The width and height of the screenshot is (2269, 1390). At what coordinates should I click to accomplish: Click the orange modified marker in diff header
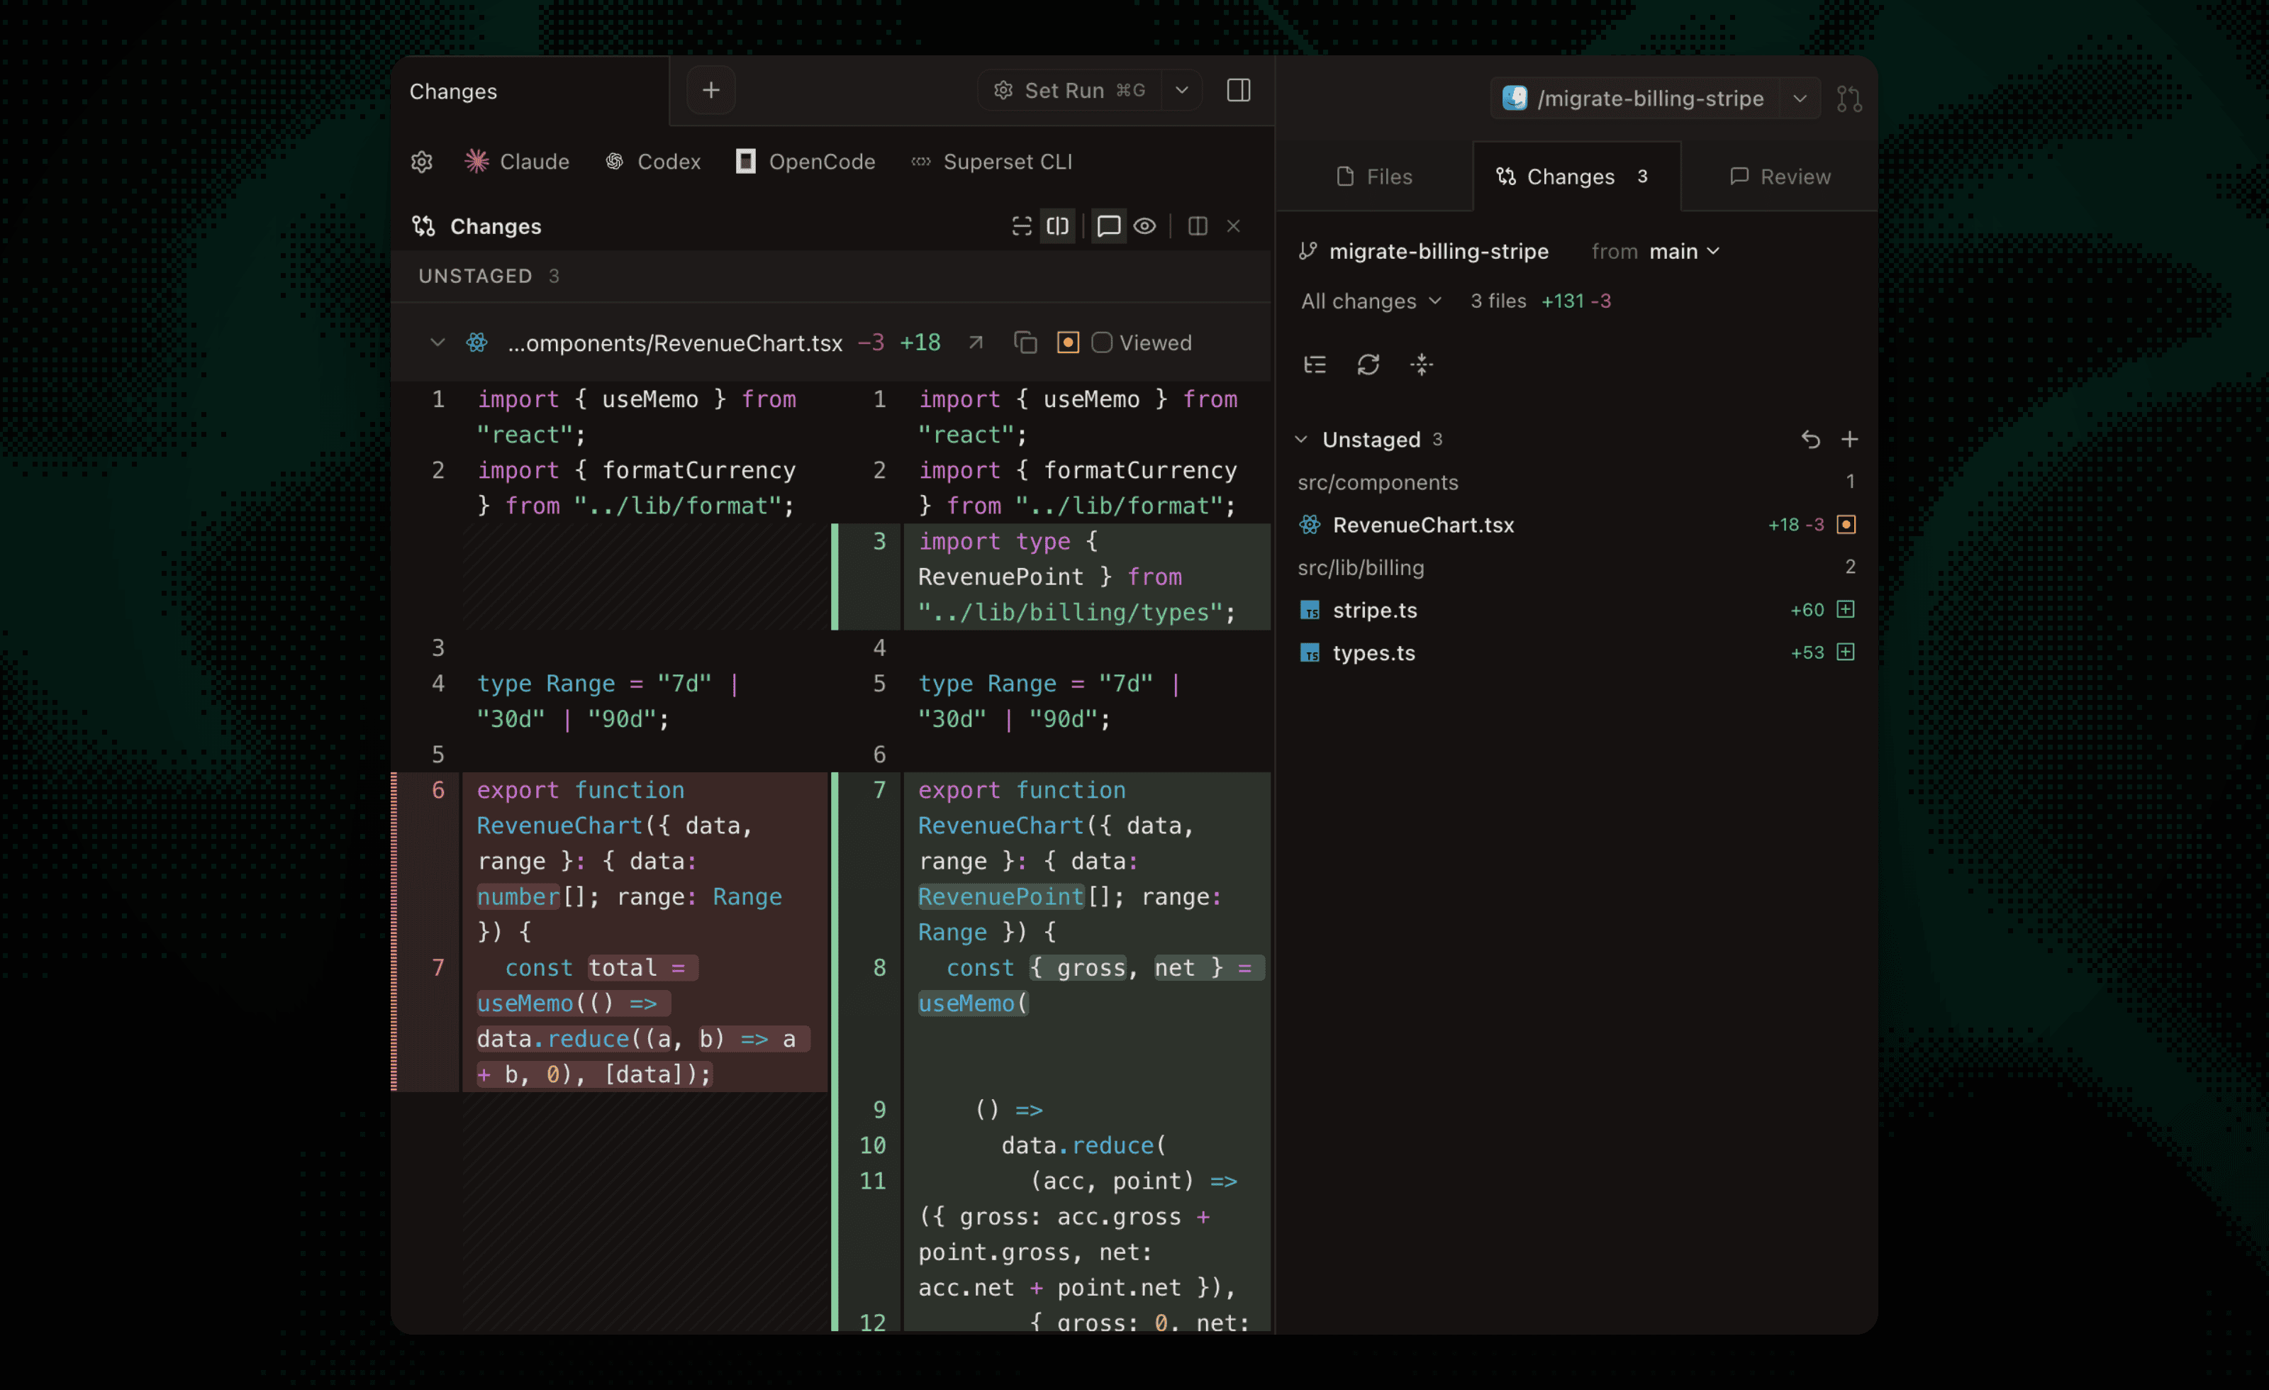(1067, 343)
